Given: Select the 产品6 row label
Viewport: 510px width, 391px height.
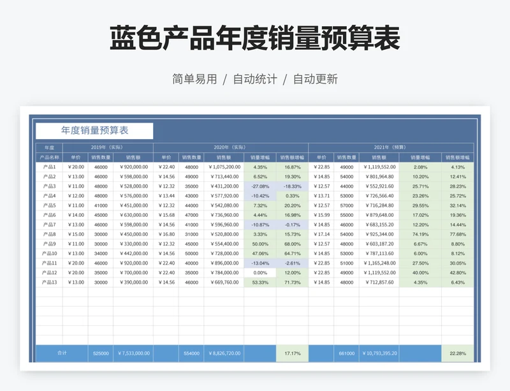Looking at the screenshot, I should pos(49,215).
